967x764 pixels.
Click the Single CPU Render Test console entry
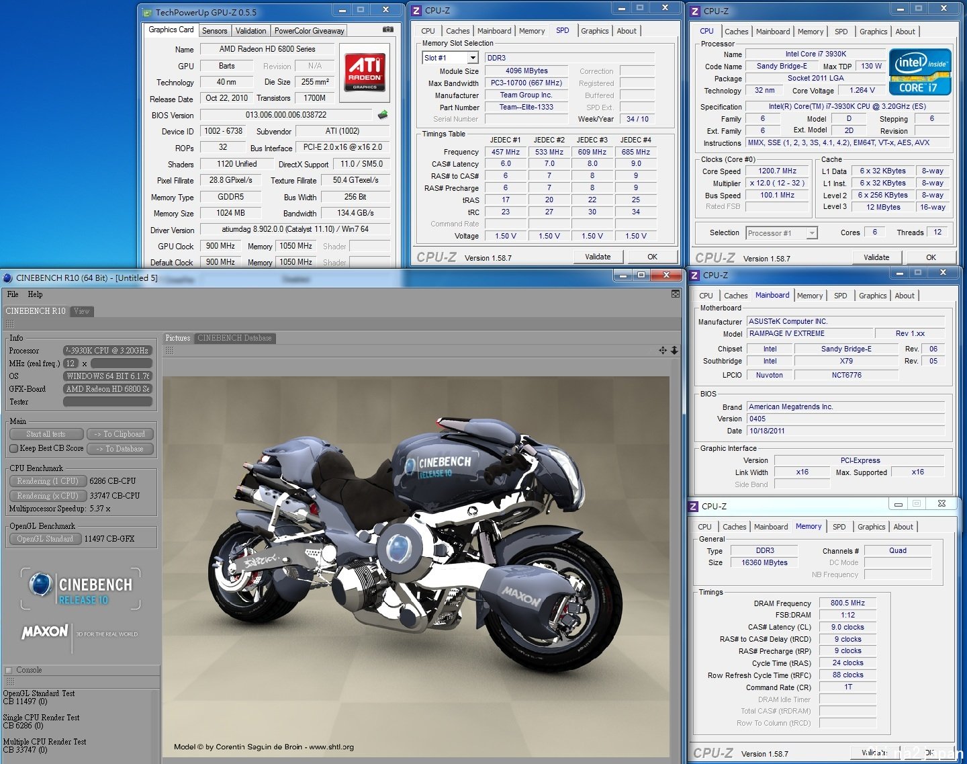tap(41, 722)
